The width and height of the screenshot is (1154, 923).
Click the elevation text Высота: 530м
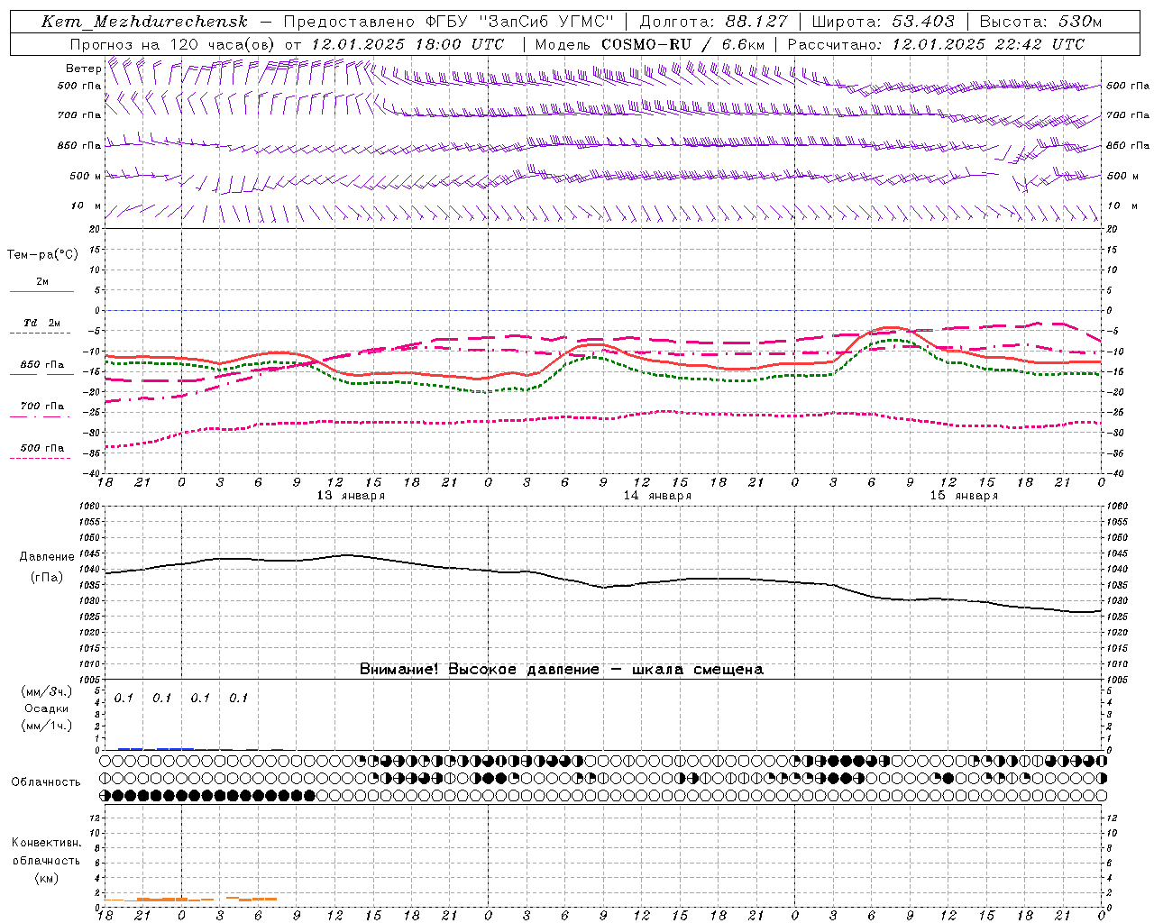(x=1040, y=22)
